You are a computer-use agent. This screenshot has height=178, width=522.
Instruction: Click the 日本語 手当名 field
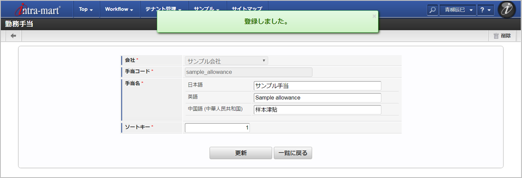(x=317, y=85)
